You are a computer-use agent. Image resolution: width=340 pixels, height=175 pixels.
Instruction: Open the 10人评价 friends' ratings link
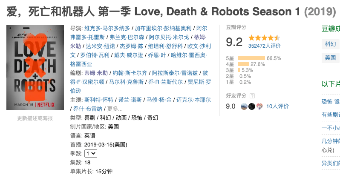coord(277,106)
